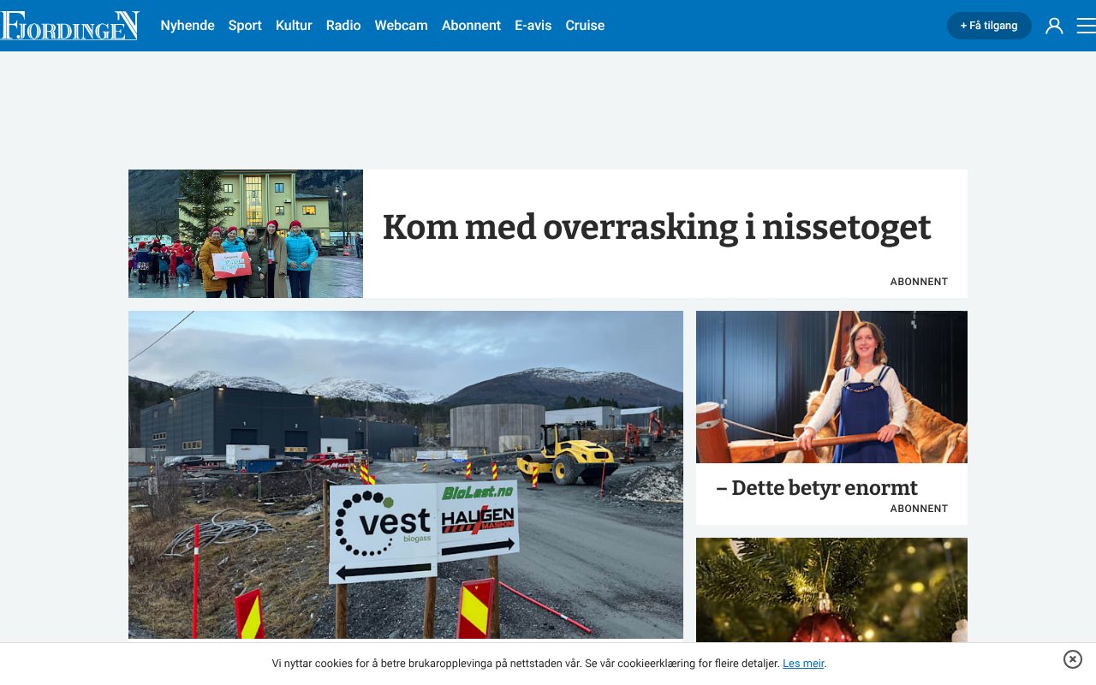Open the "Les meir" cookie details link
The height and width of the screenshot is (685, 1096).
pyautogui.click(x=802, y=663)
